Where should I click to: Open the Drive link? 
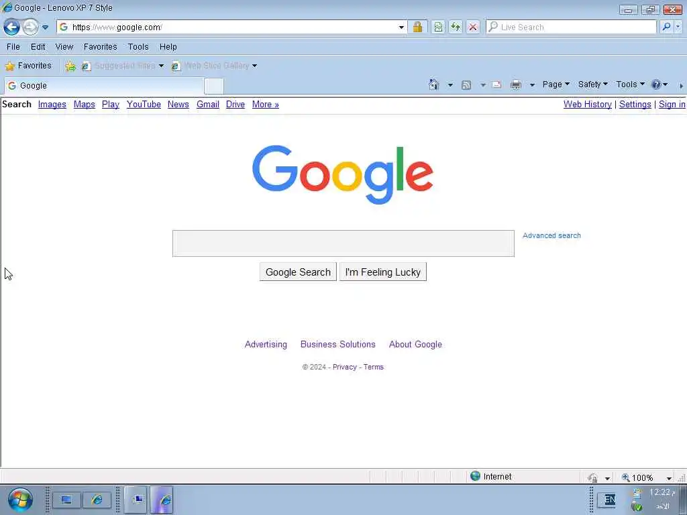pos(235,104)
